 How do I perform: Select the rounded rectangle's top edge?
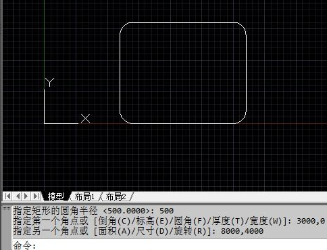click(183, 22)
